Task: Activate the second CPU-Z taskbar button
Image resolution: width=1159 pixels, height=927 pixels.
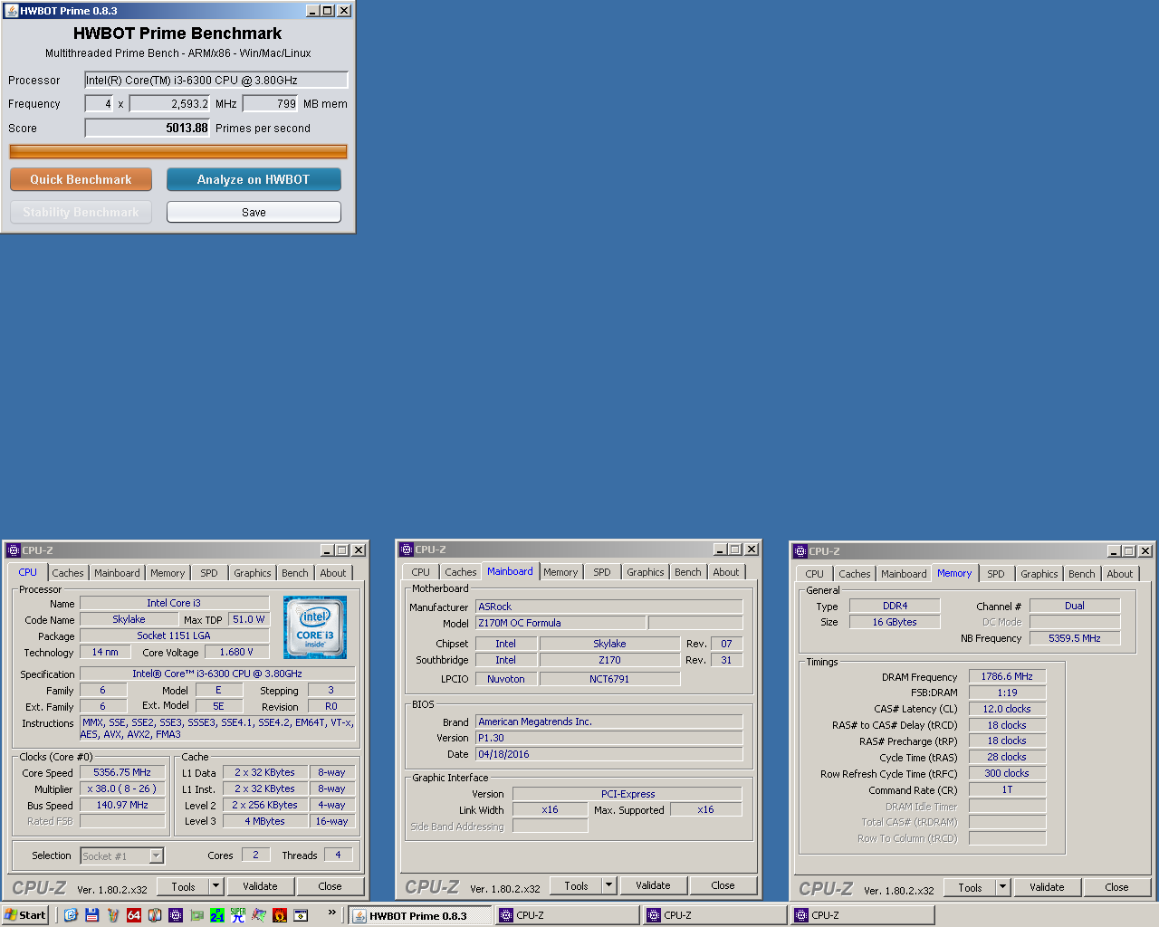Action: coord(715,915)
